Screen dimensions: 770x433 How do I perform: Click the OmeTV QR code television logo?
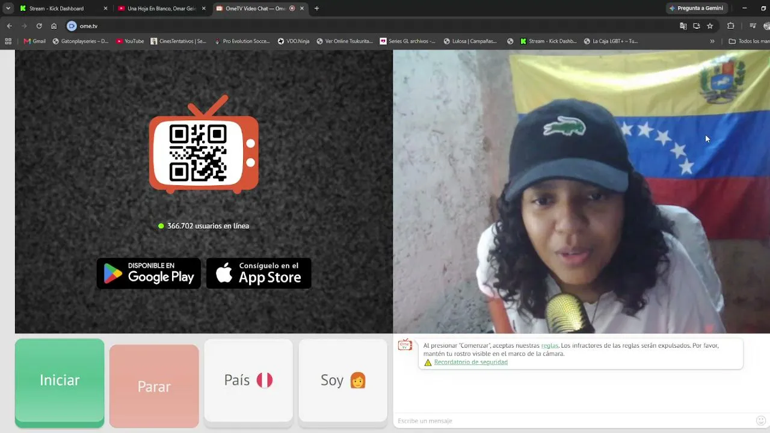coord(204,144)
